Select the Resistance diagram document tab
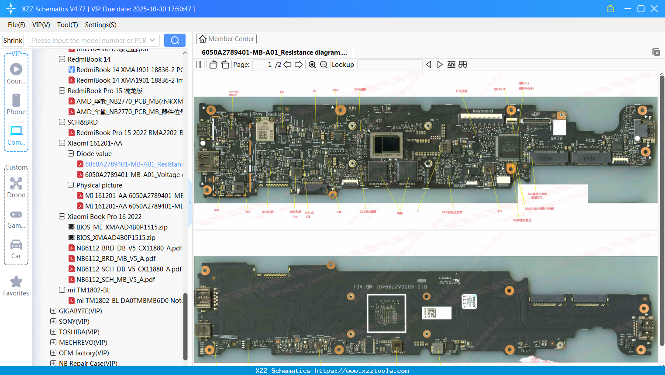The image size is (665, 375). pos(274,52)
